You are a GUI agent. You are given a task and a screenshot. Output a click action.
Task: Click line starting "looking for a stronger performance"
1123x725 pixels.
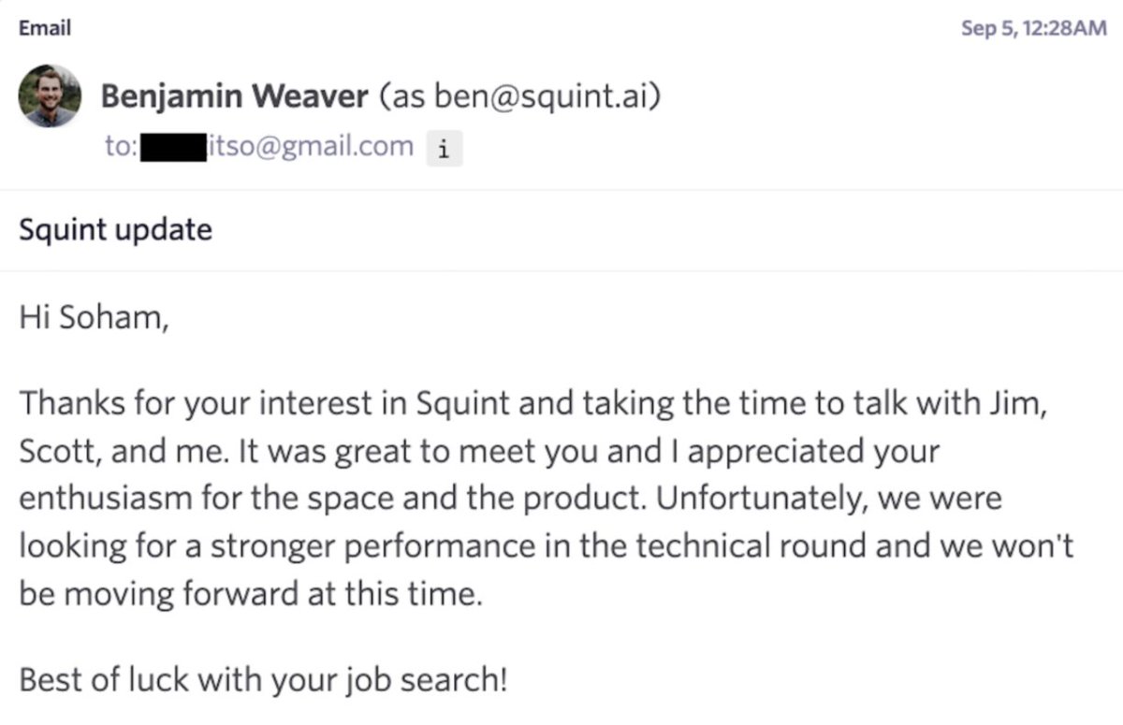[547, 544]
